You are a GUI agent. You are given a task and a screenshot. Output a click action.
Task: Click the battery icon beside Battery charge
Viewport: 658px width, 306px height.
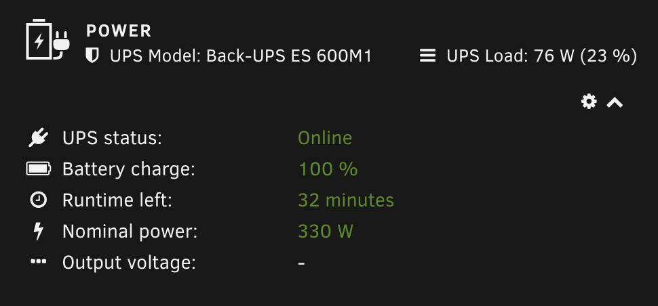tap(39, 169)
